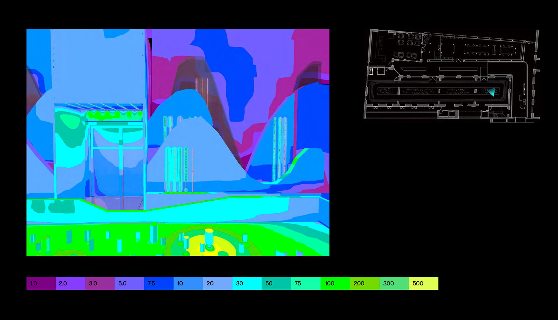The image size is (558, 320).
Task: Choose the legend swatch labeled 20
Action: click(217, 283)
